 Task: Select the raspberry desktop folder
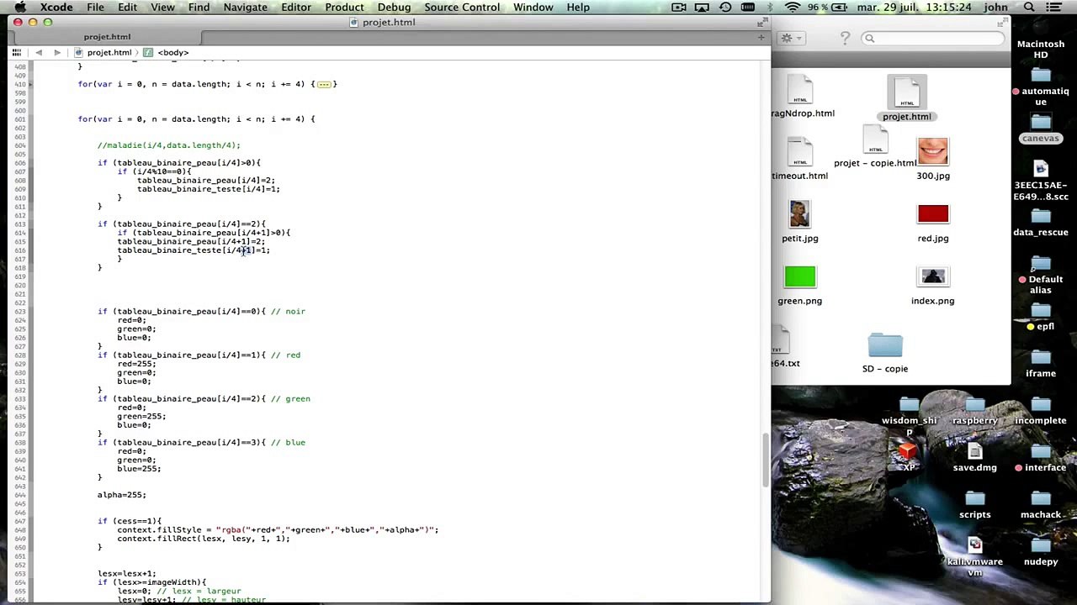(x=974, y=410)
